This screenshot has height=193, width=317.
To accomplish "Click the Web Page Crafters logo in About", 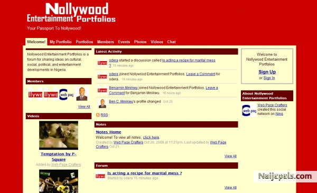I will click(249, 110).
